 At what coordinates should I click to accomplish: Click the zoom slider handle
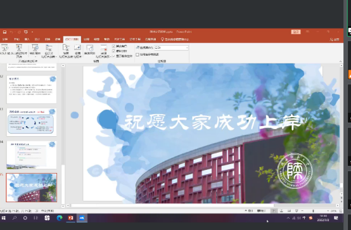(x=313, y=211)
